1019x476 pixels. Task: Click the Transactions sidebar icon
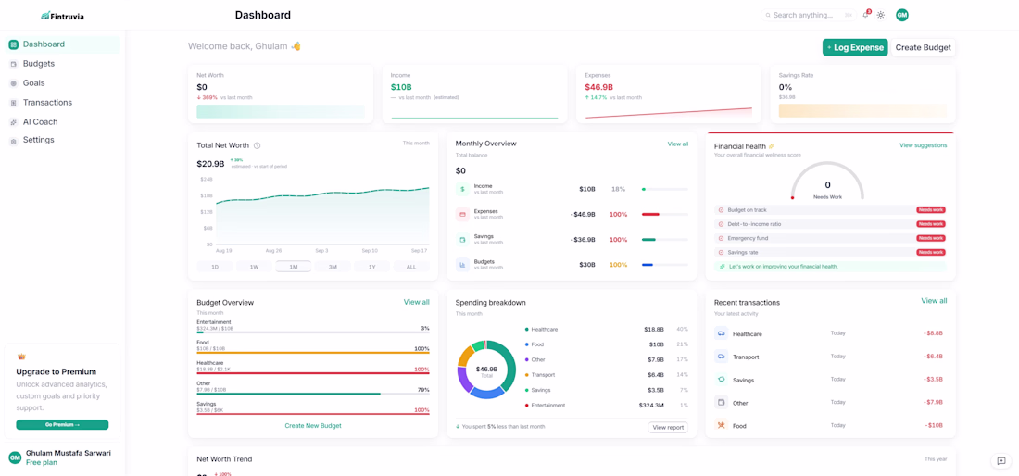point(14,103)
